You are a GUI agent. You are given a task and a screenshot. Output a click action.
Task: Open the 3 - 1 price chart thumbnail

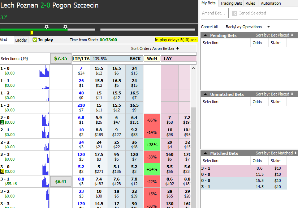click(46, 182)
